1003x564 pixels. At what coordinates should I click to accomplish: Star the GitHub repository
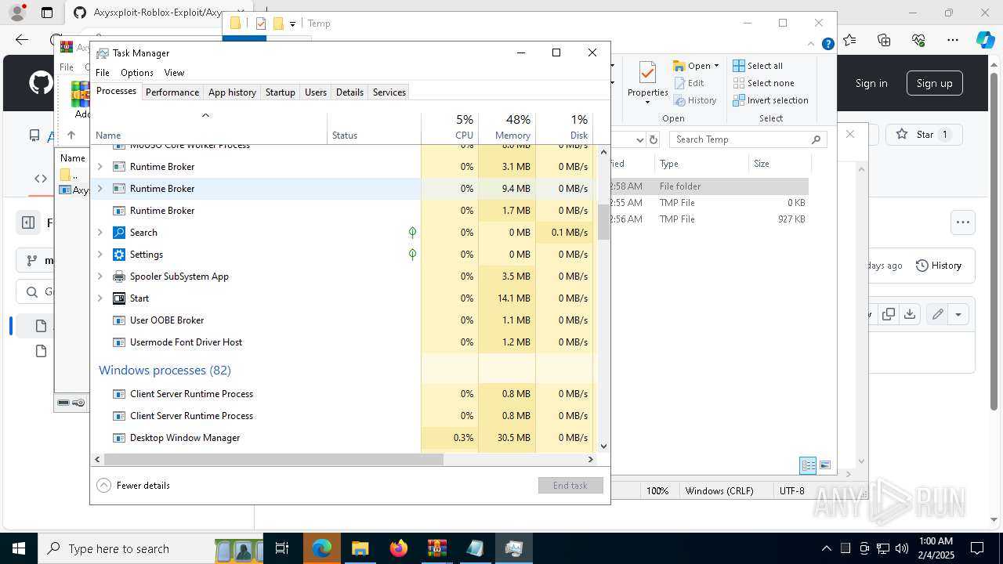coord(923,135)
